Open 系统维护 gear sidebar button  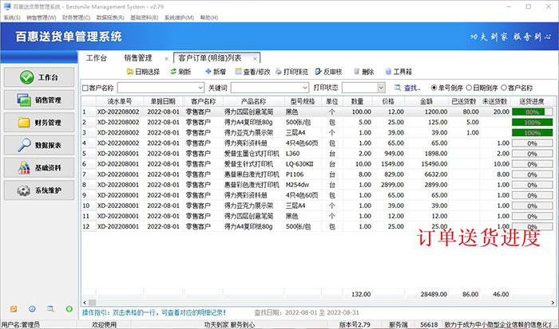point(39,190)
